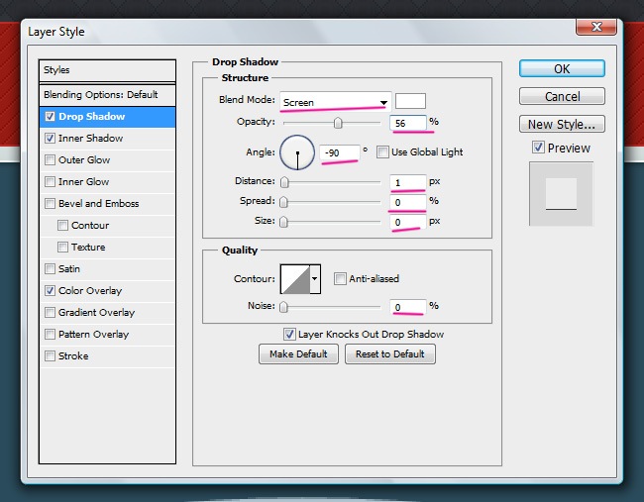Click the Opacity value field

tap(408, 123)
